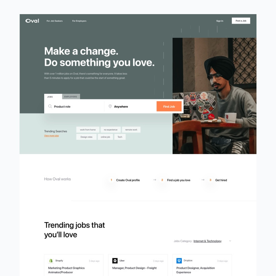Click the arrow after Create Oval profile
Screen dimensions: 276x276
154,180
